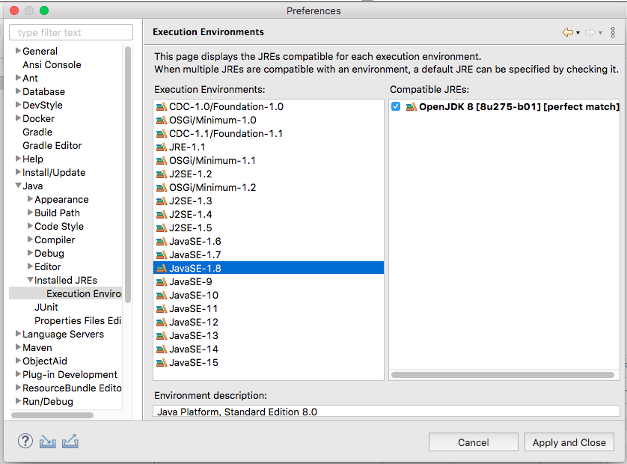This screenshot has width=627, height=464.
Task: Click the OpenJDK 8 JRE icon
Action: pyautogui.click(x=411, y=107)
